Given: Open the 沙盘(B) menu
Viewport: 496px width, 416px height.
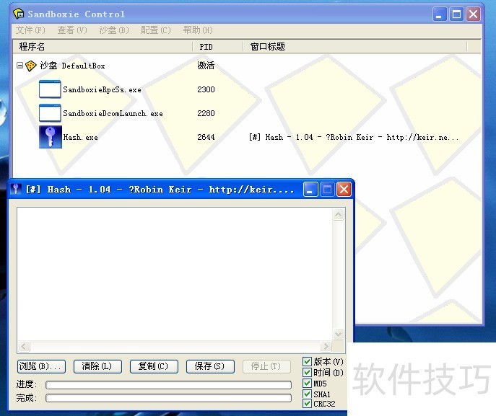Looking at the screenshot, I should click(x=114, y=30).
